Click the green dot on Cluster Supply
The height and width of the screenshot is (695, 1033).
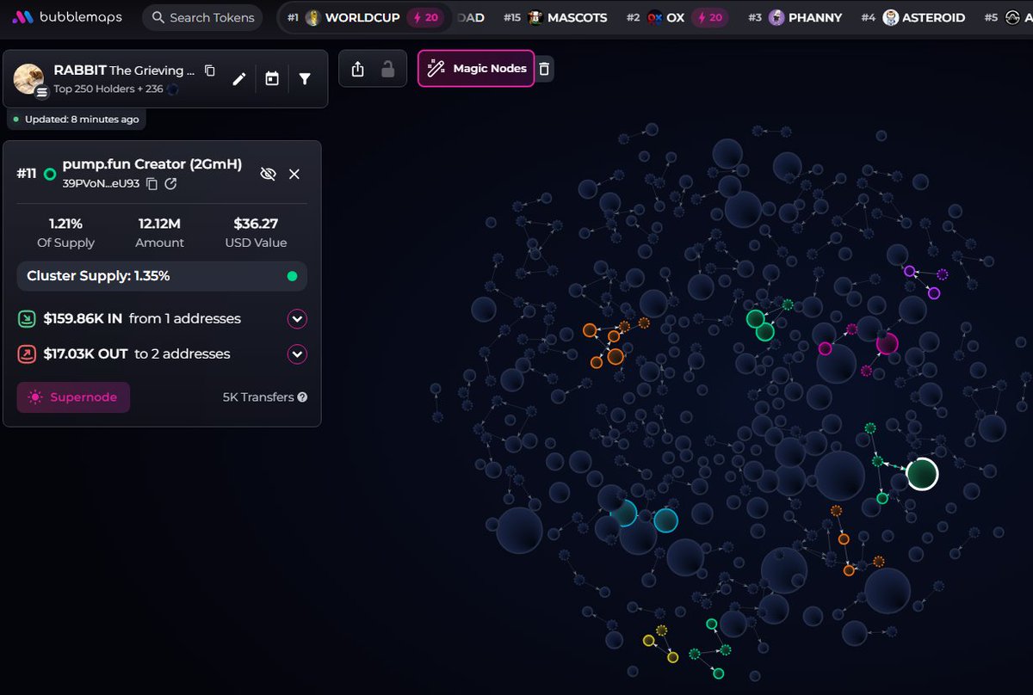(x=292, y=276)
